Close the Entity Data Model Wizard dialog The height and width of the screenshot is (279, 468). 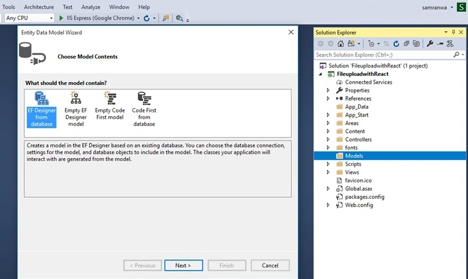[291, 32]
